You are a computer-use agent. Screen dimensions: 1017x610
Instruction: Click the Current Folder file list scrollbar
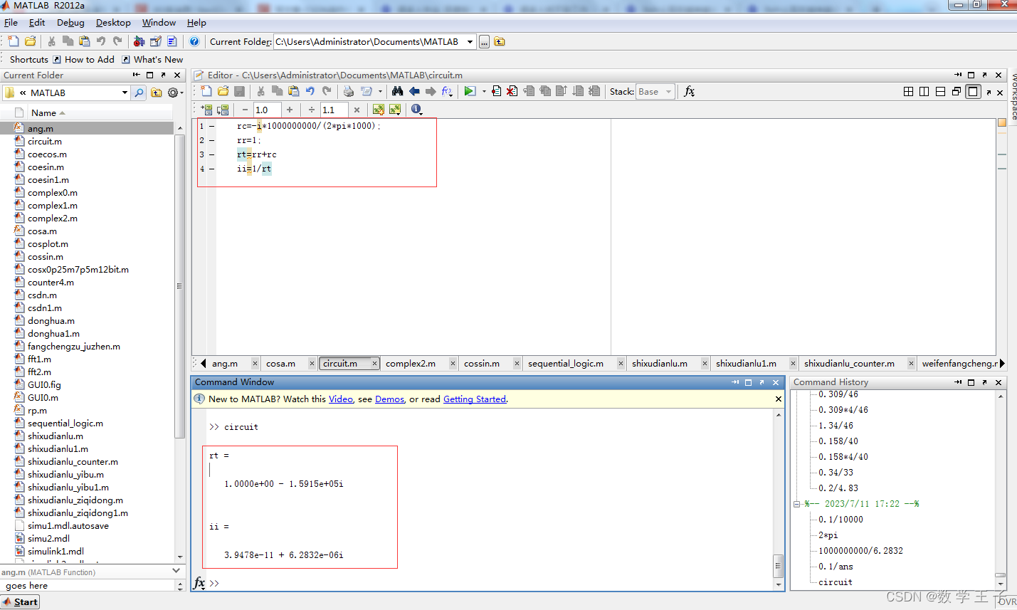(x=179, y=285)
